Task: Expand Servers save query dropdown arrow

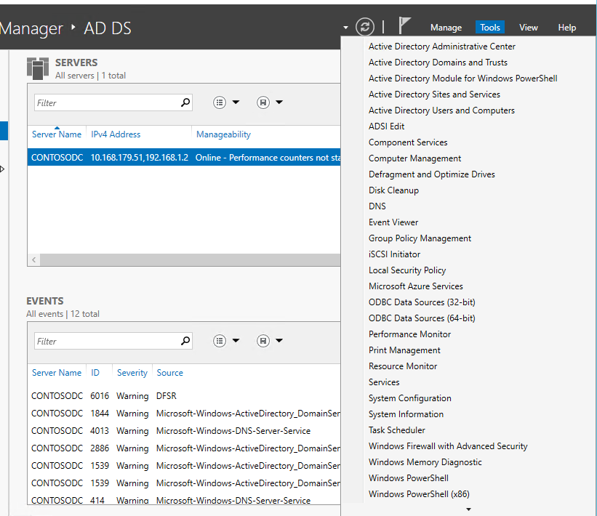Action: (279, 102)
